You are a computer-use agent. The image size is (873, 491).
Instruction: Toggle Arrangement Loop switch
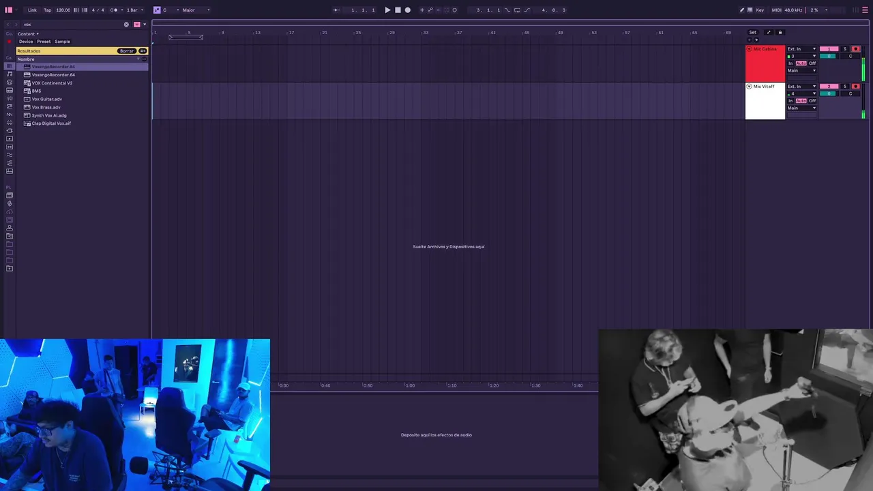[517, 10]
